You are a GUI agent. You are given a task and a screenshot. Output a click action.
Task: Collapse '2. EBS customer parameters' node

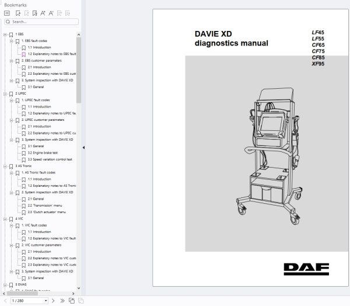[x=11, y=61]
